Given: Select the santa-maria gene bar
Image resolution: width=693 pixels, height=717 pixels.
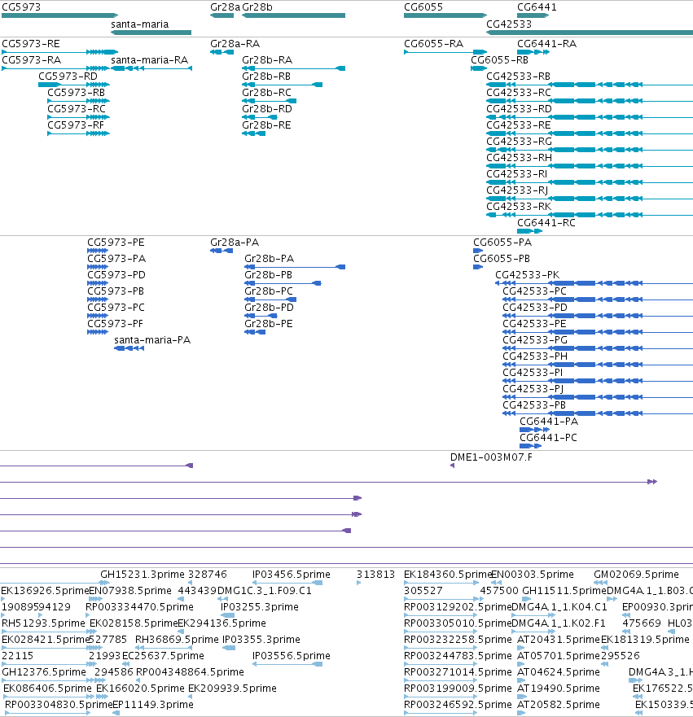Looking at the screenshot, I should (151, 33).
